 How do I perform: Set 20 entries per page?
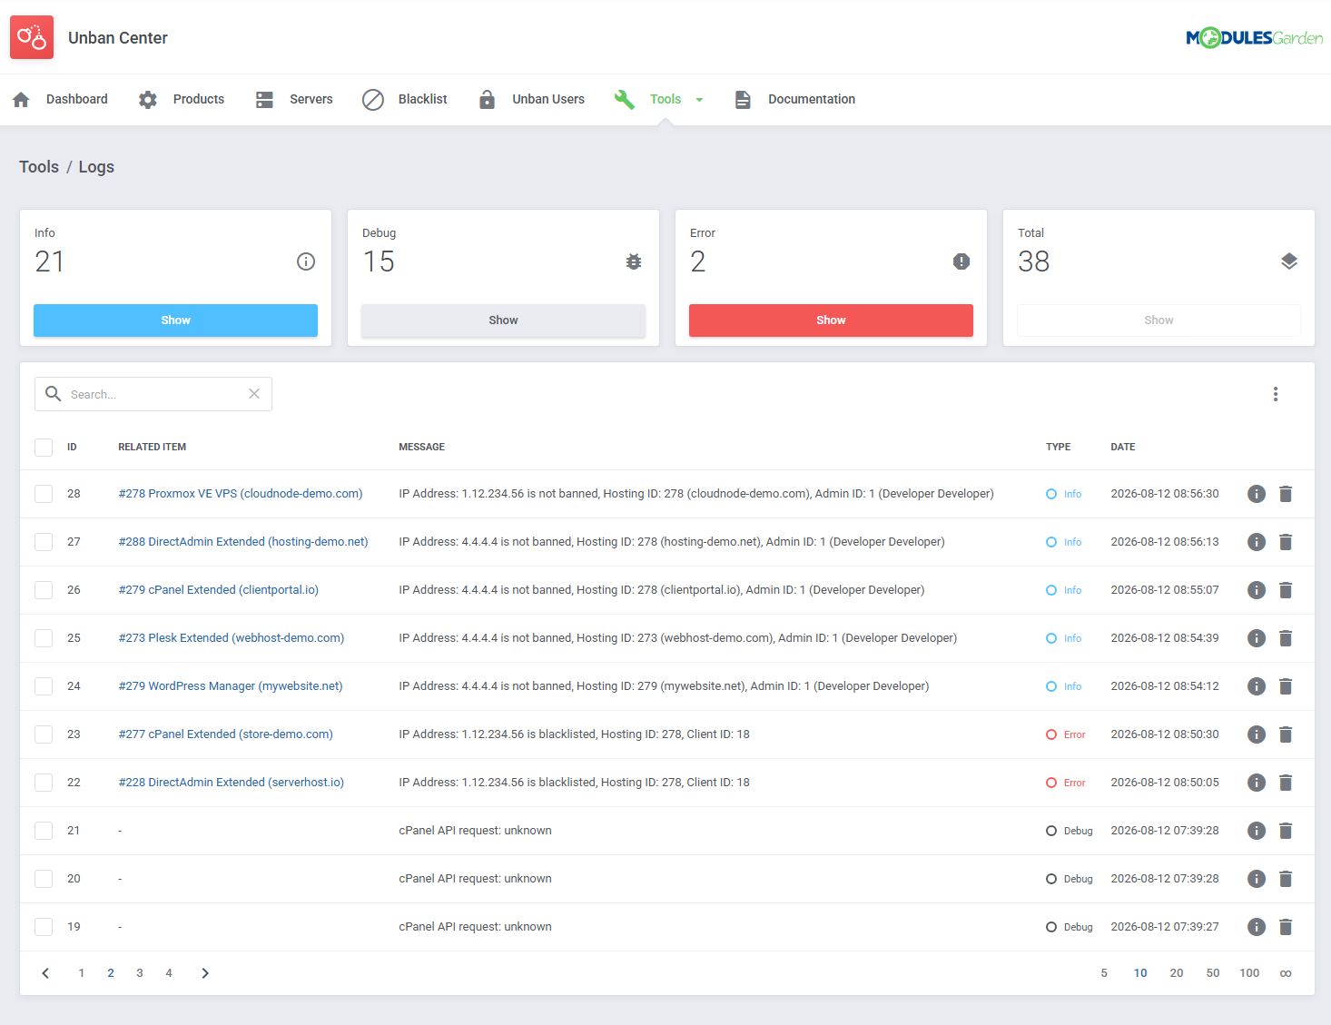click(x=1177, y=973)
